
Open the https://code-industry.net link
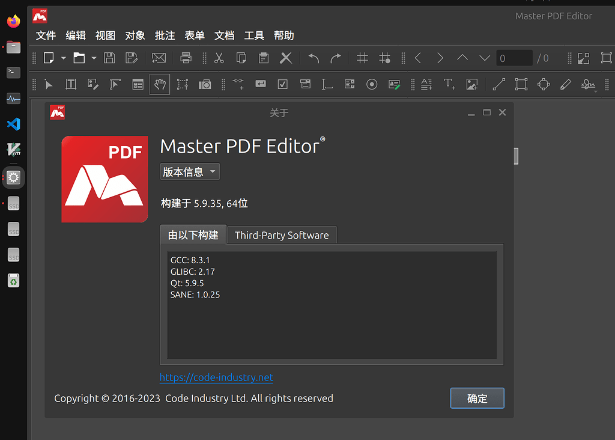(216, 377)
